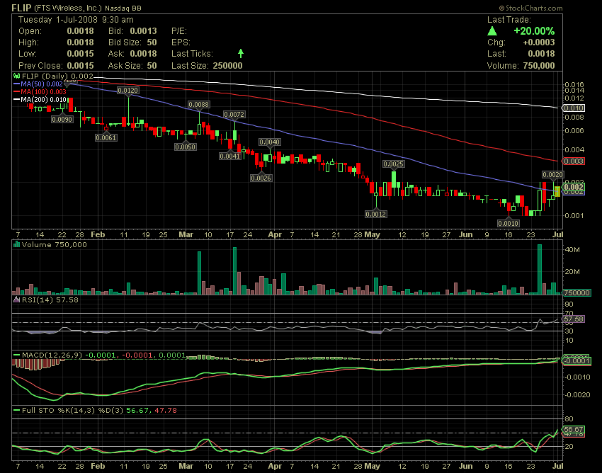602x473 pixels.
Task: Click the 0.0040 price label
Action: pyautogui.click(x=270, y=142)
